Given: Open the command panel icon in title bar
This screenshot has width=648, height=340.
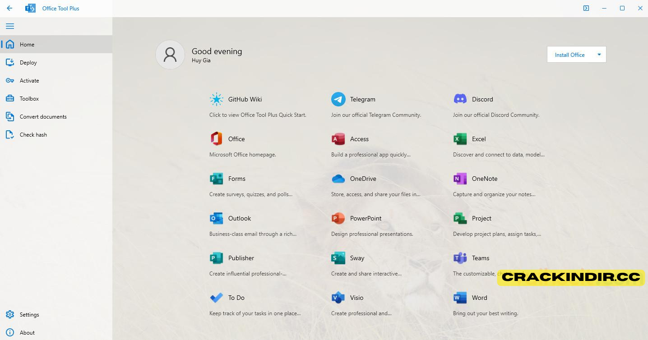Looking at the screenshot, I should [586, 8].
